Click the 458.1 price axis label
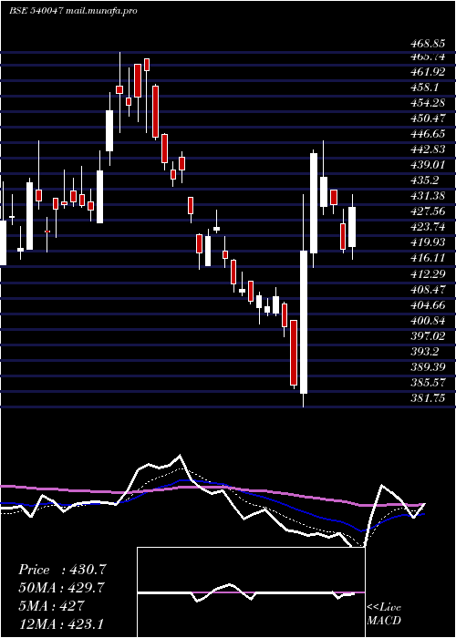 tap(425, 87)
